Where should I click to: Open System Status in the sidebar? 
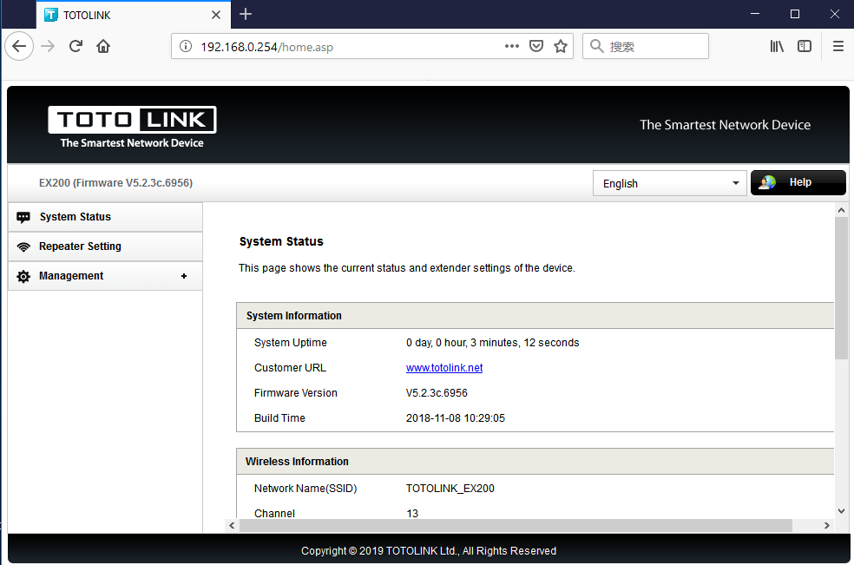click(x=105, y=217)
